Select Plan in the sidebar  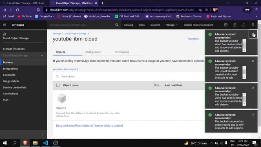[x=5, y=100]
